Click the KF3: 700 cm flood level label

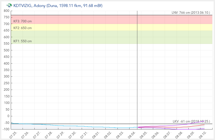coord(23,21)
